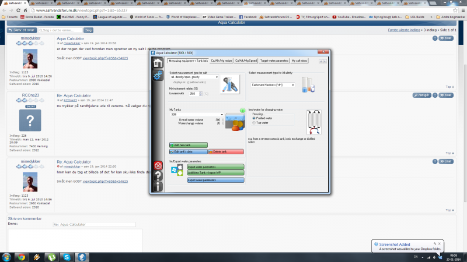Screen dimensions: 467x262
Task: Click the info icon in Aqua Calculator sidebar
Action: click(158, 186)
